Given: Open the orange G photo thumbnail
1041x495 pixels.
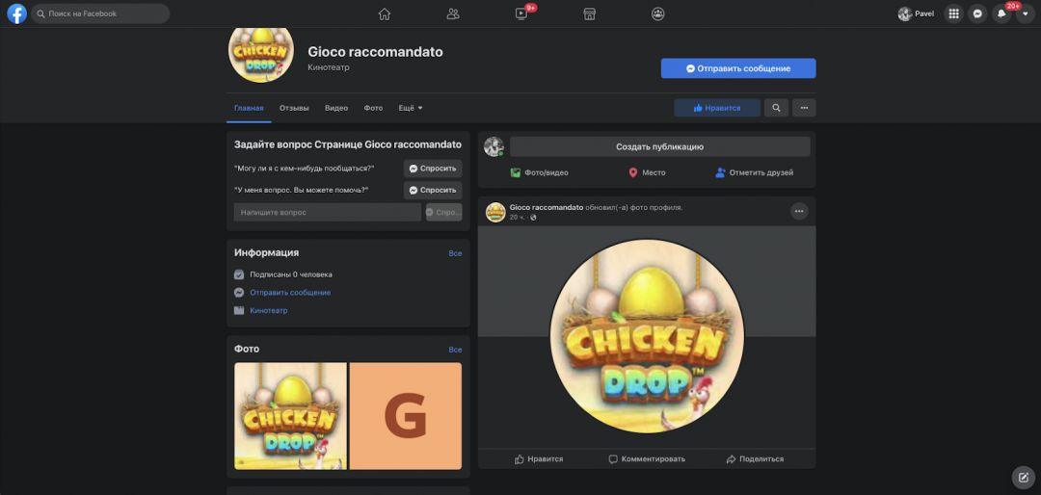Looking at the screenshot, I should 405,416.
